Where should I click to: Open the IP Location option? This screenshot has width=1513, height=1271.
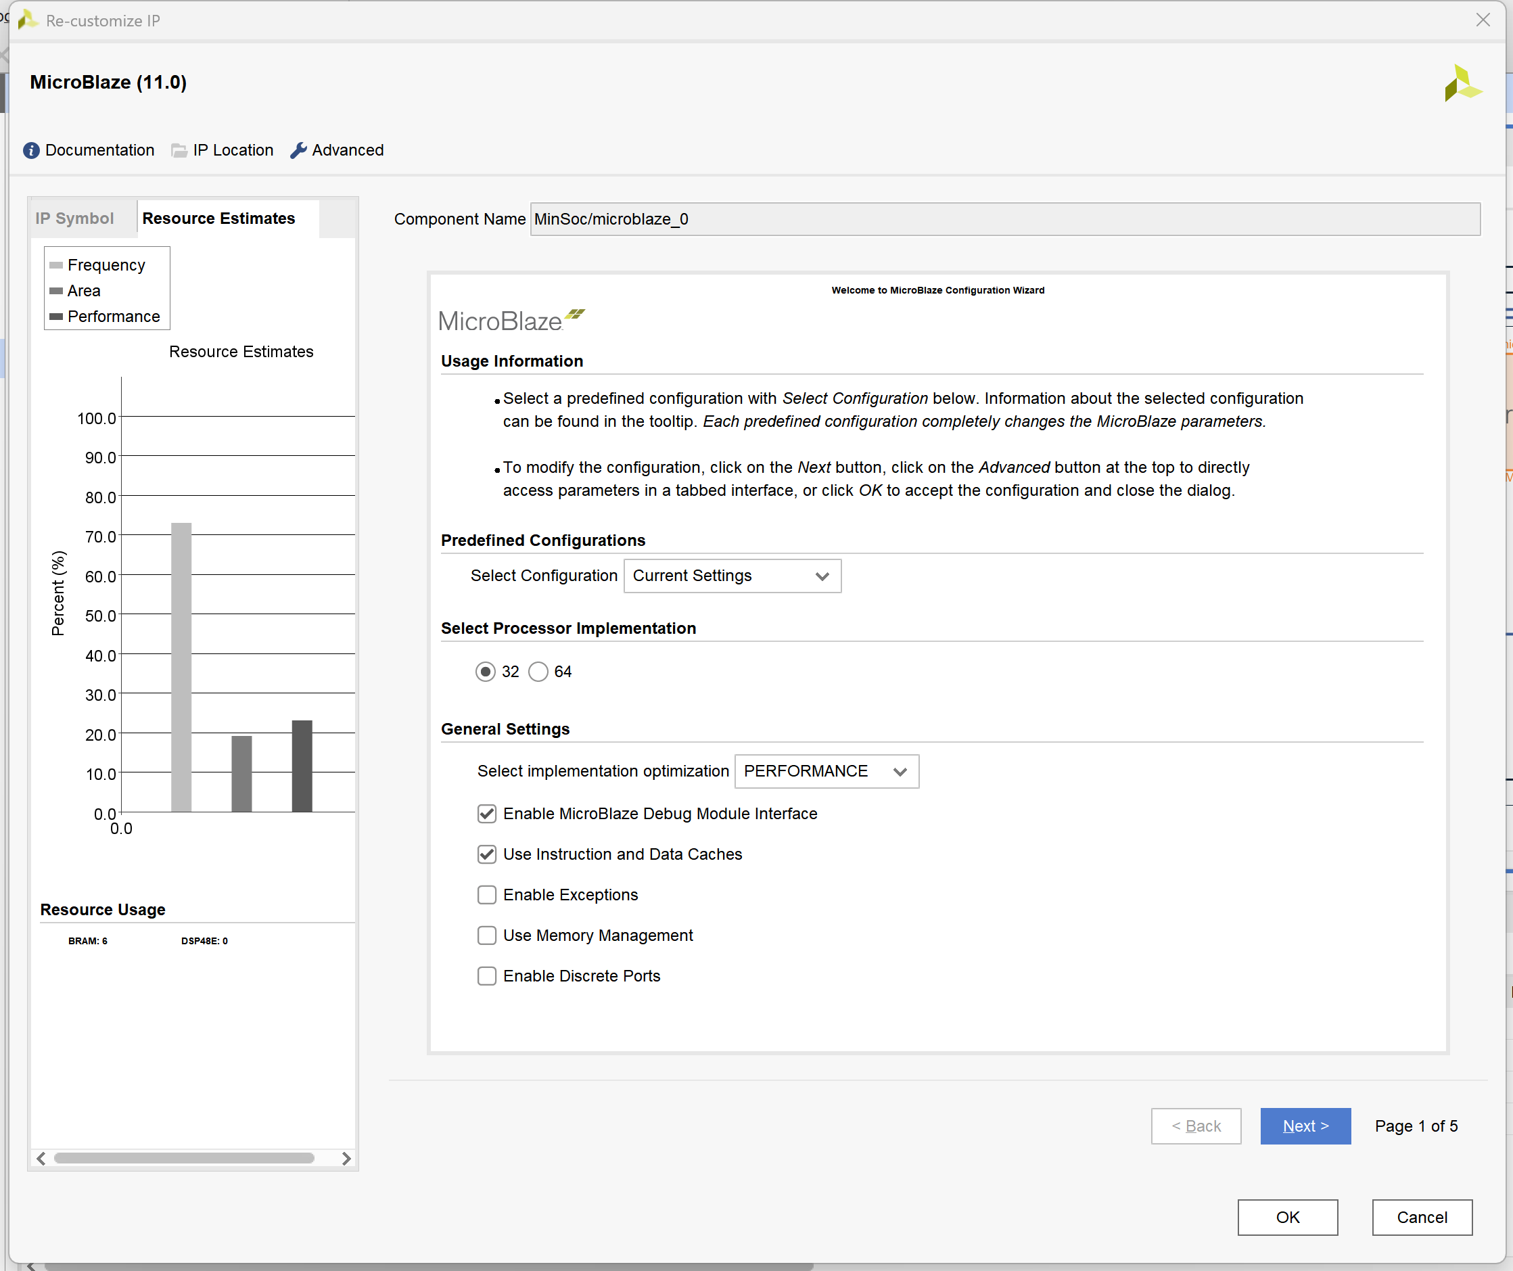click(233, 150)
